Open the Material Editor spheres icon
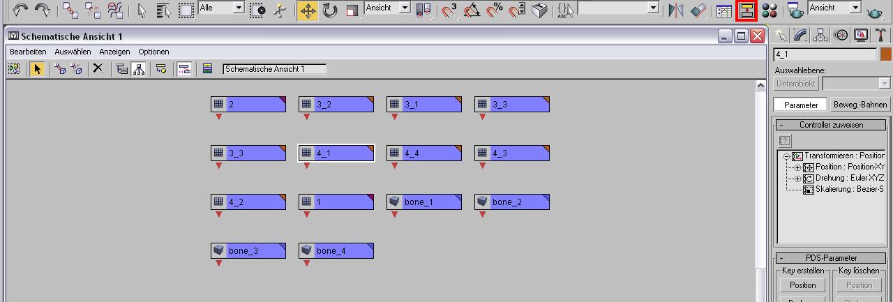The image size is (893, 302). click(770, 10)
